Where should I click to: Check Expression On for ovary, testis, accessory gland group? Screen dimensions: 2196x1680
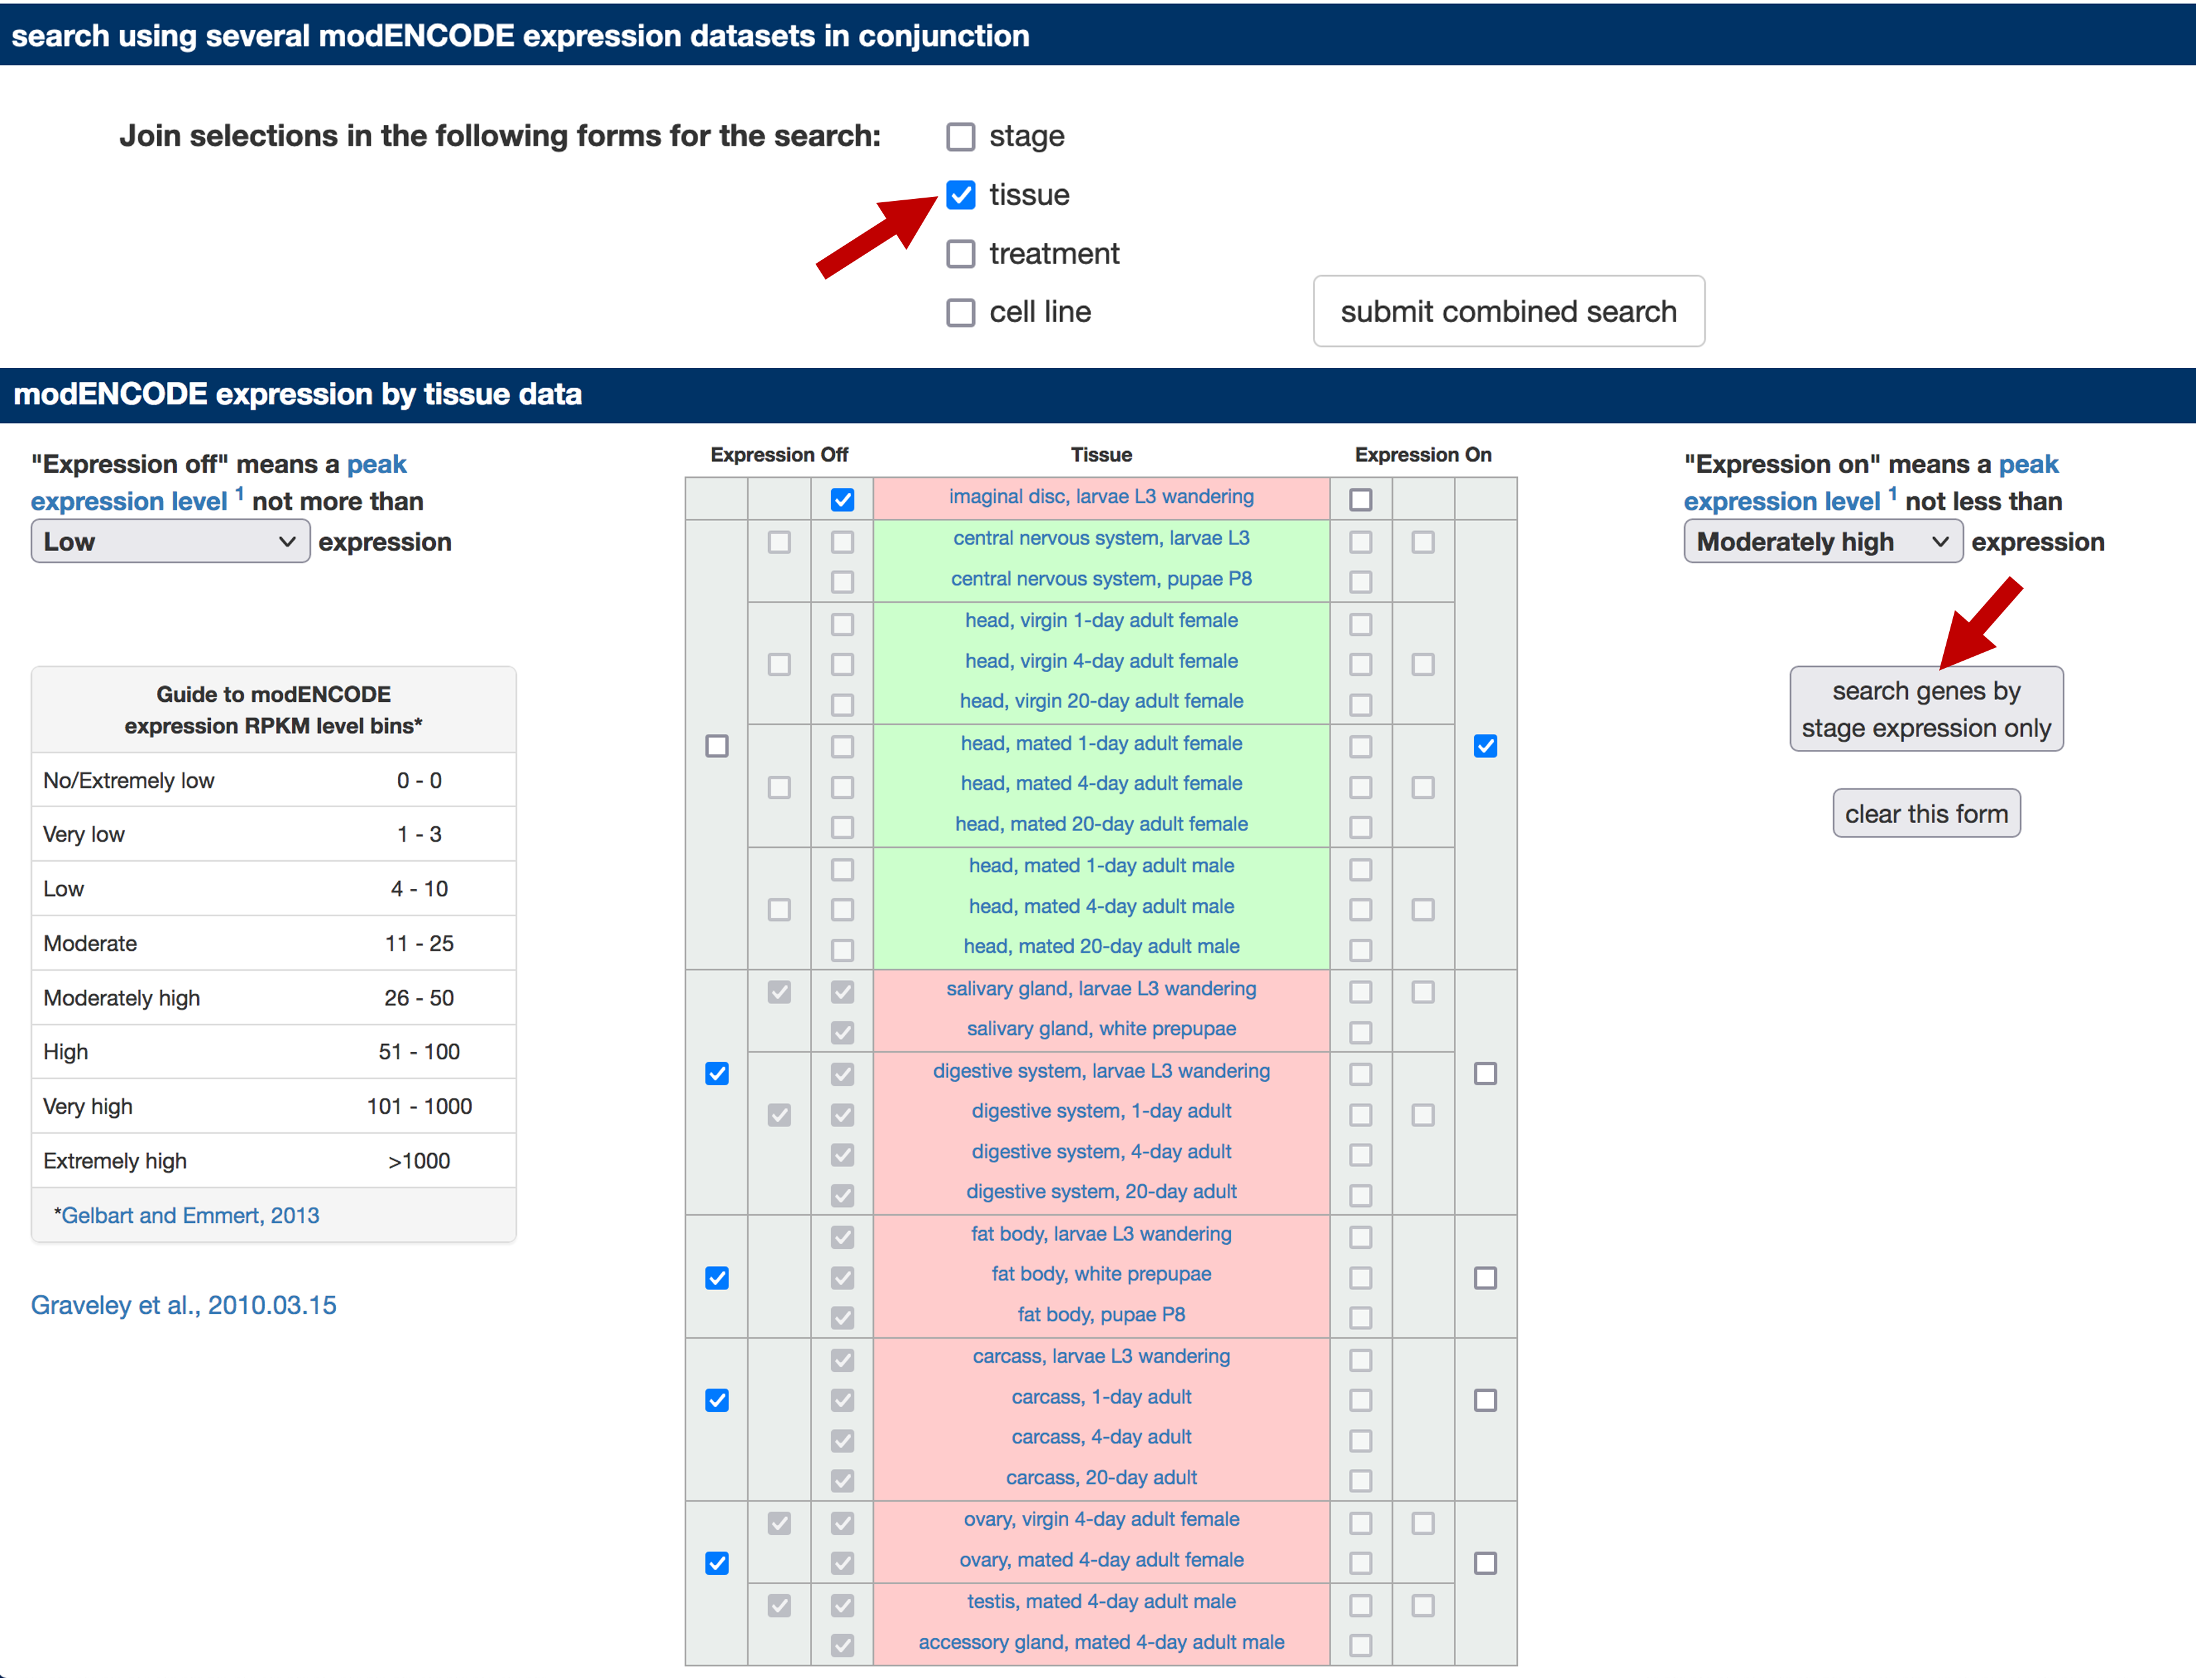pos(1485,1563)
